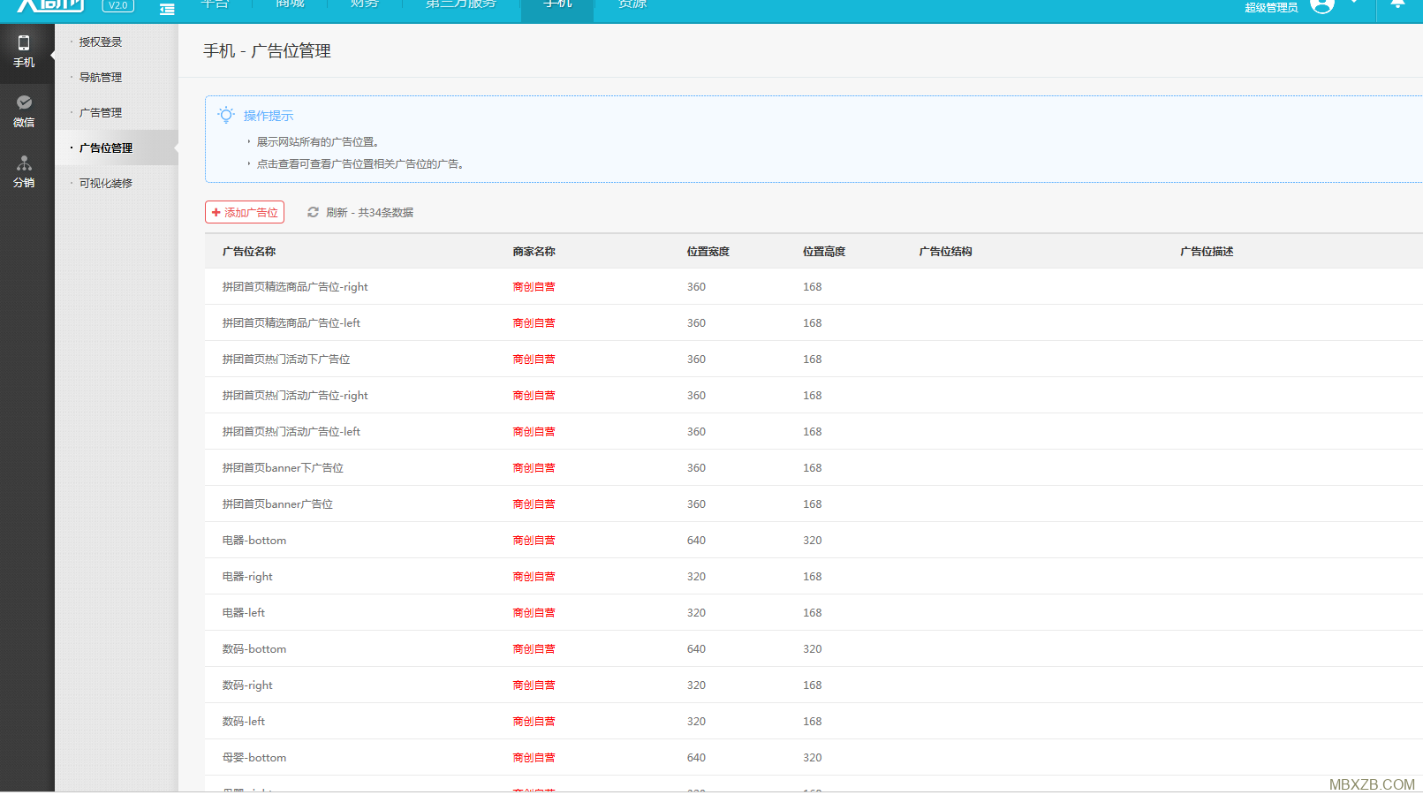Open 授权登录 in the side menu
The image size is (1423, 795).
coord(101,42)
